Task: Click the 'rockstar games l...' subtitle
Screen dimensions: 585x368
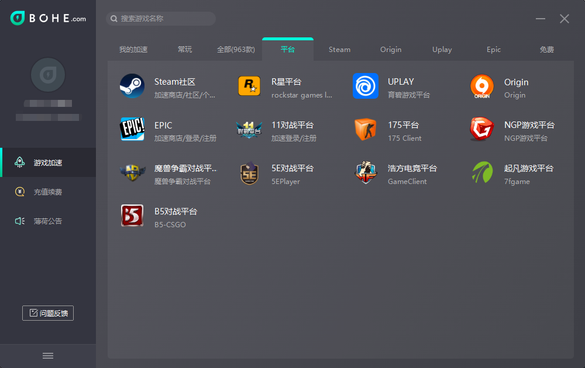Action: (x=301, y=95)
